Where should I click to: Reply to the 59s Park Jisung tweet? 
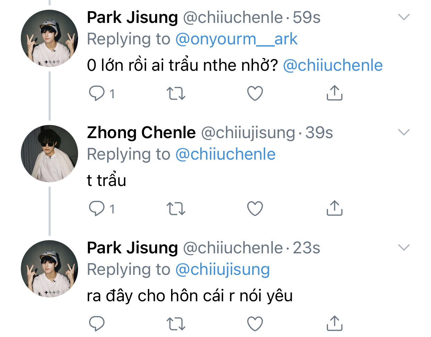coord(97,93)
